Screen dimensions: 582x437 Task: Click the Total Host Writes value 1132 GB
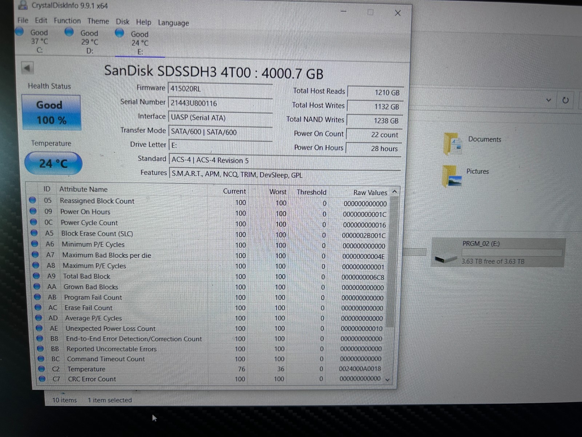click(375, 107)
